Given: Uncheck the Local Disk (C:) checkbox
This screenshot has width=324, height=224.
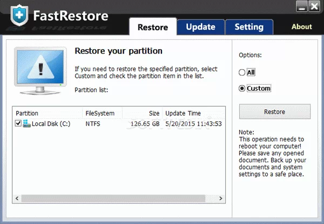Looking at the screenshot, I should tap(18, 123).
